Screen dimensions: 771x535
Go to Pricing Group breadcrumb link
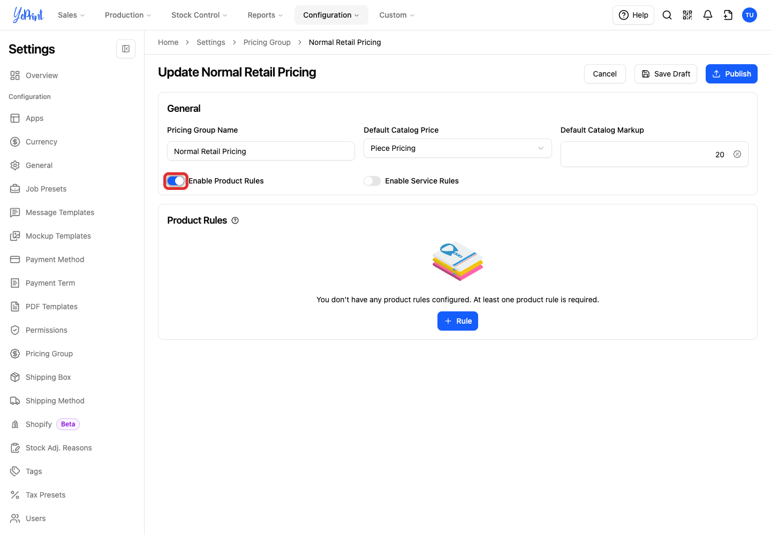(x=267, y=42)
